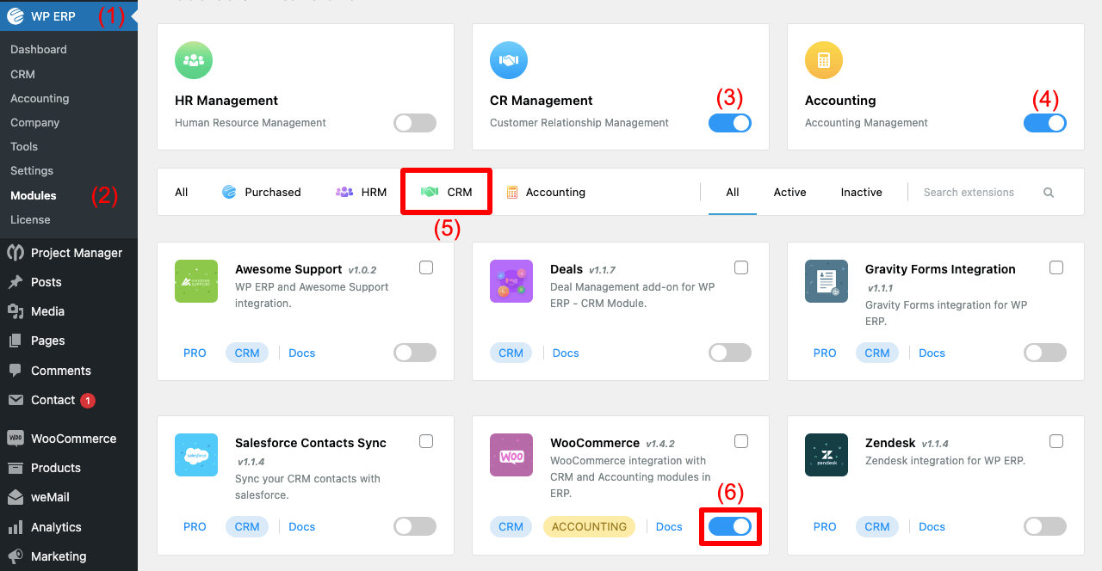Screen dimensions: 1102x571
Task: Turn off the CR Management toggle
Action: (x=730, y=123)
